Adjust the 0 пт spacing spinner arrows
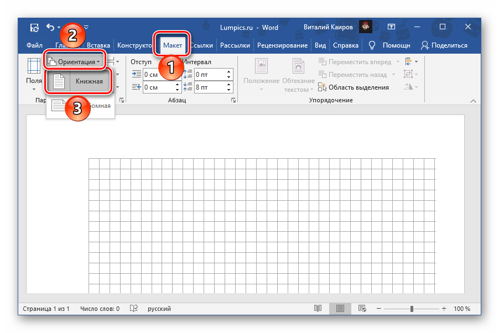Screen dimensions: 499x333 pyautogui.click(x=228, y=75)
